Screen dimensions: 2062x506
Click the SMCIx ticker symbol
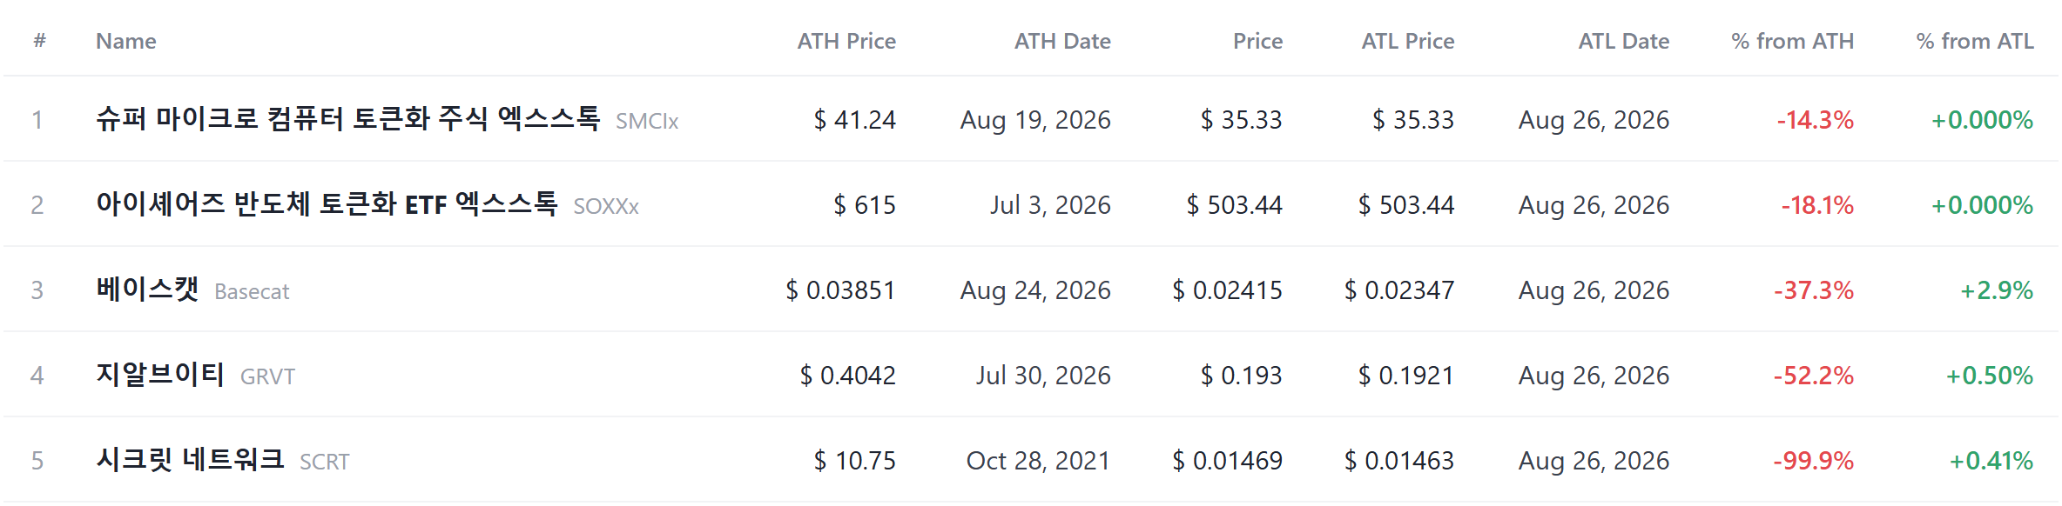(x=647, y=121)
